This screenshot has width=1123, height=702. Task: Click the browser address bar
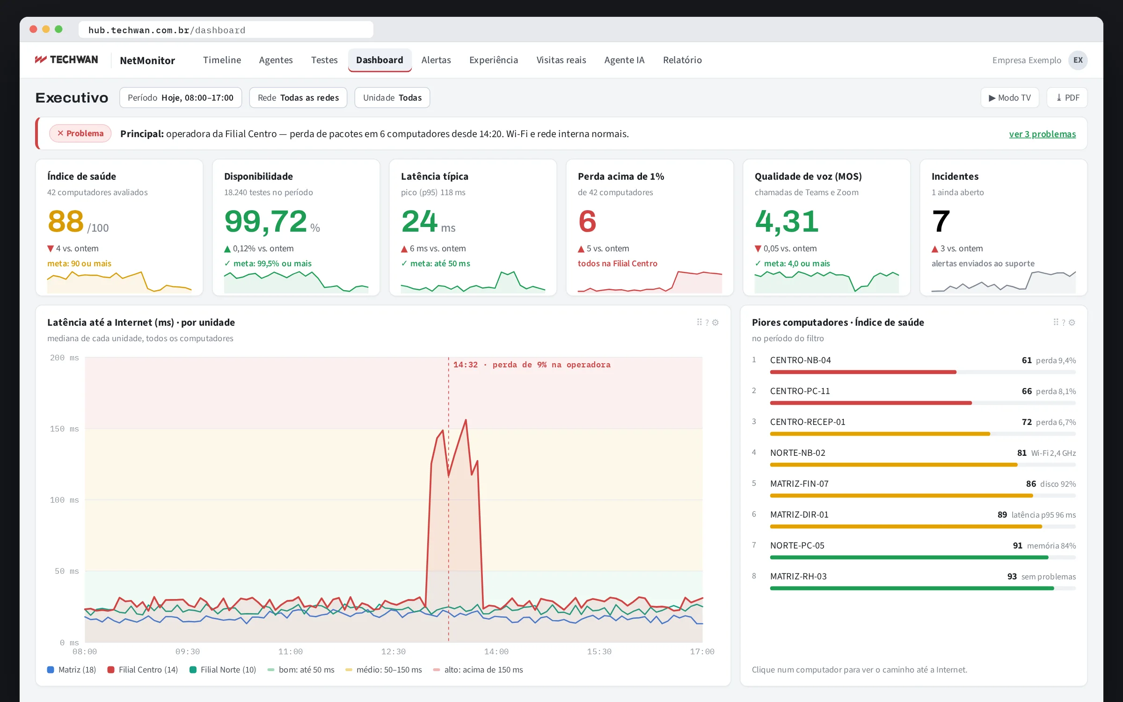(226, 29)
